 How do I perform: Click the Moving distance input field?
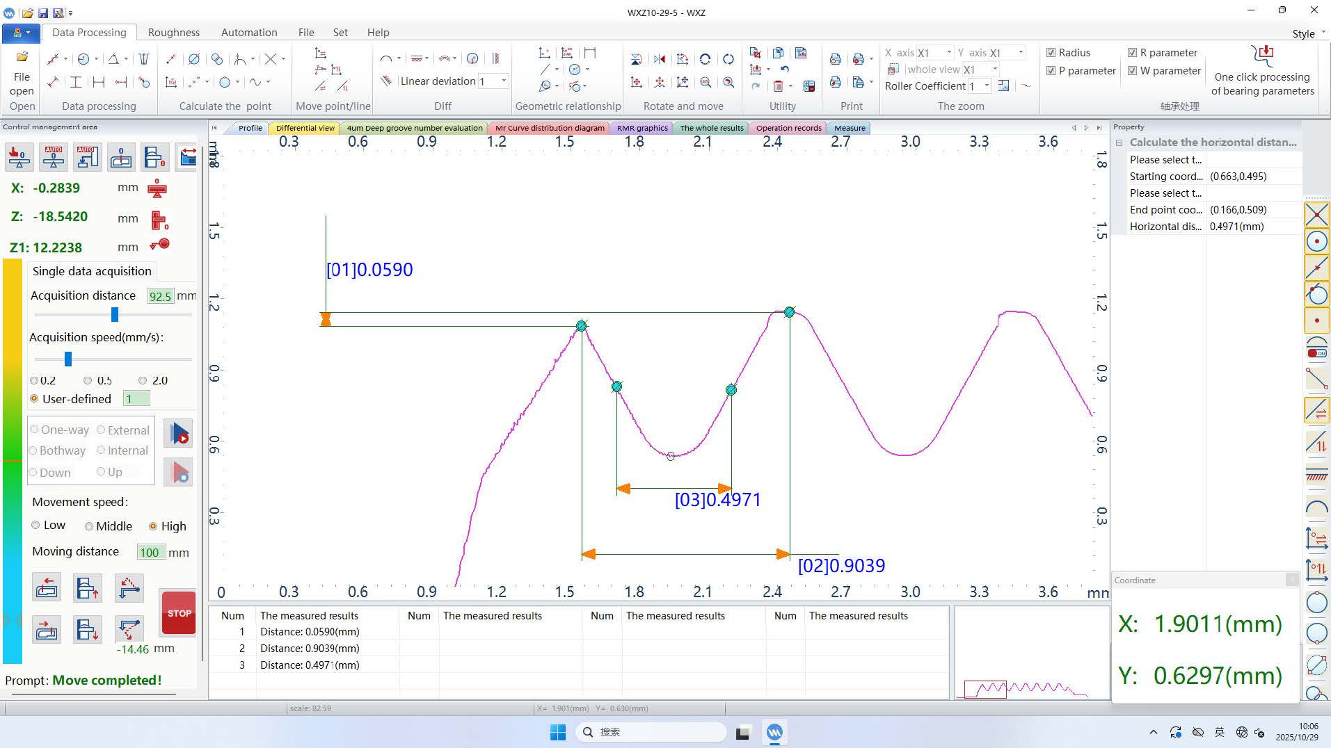point(150,553)
